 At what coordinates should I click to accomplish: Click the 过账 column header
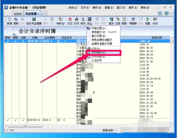[x=23, y=38]
